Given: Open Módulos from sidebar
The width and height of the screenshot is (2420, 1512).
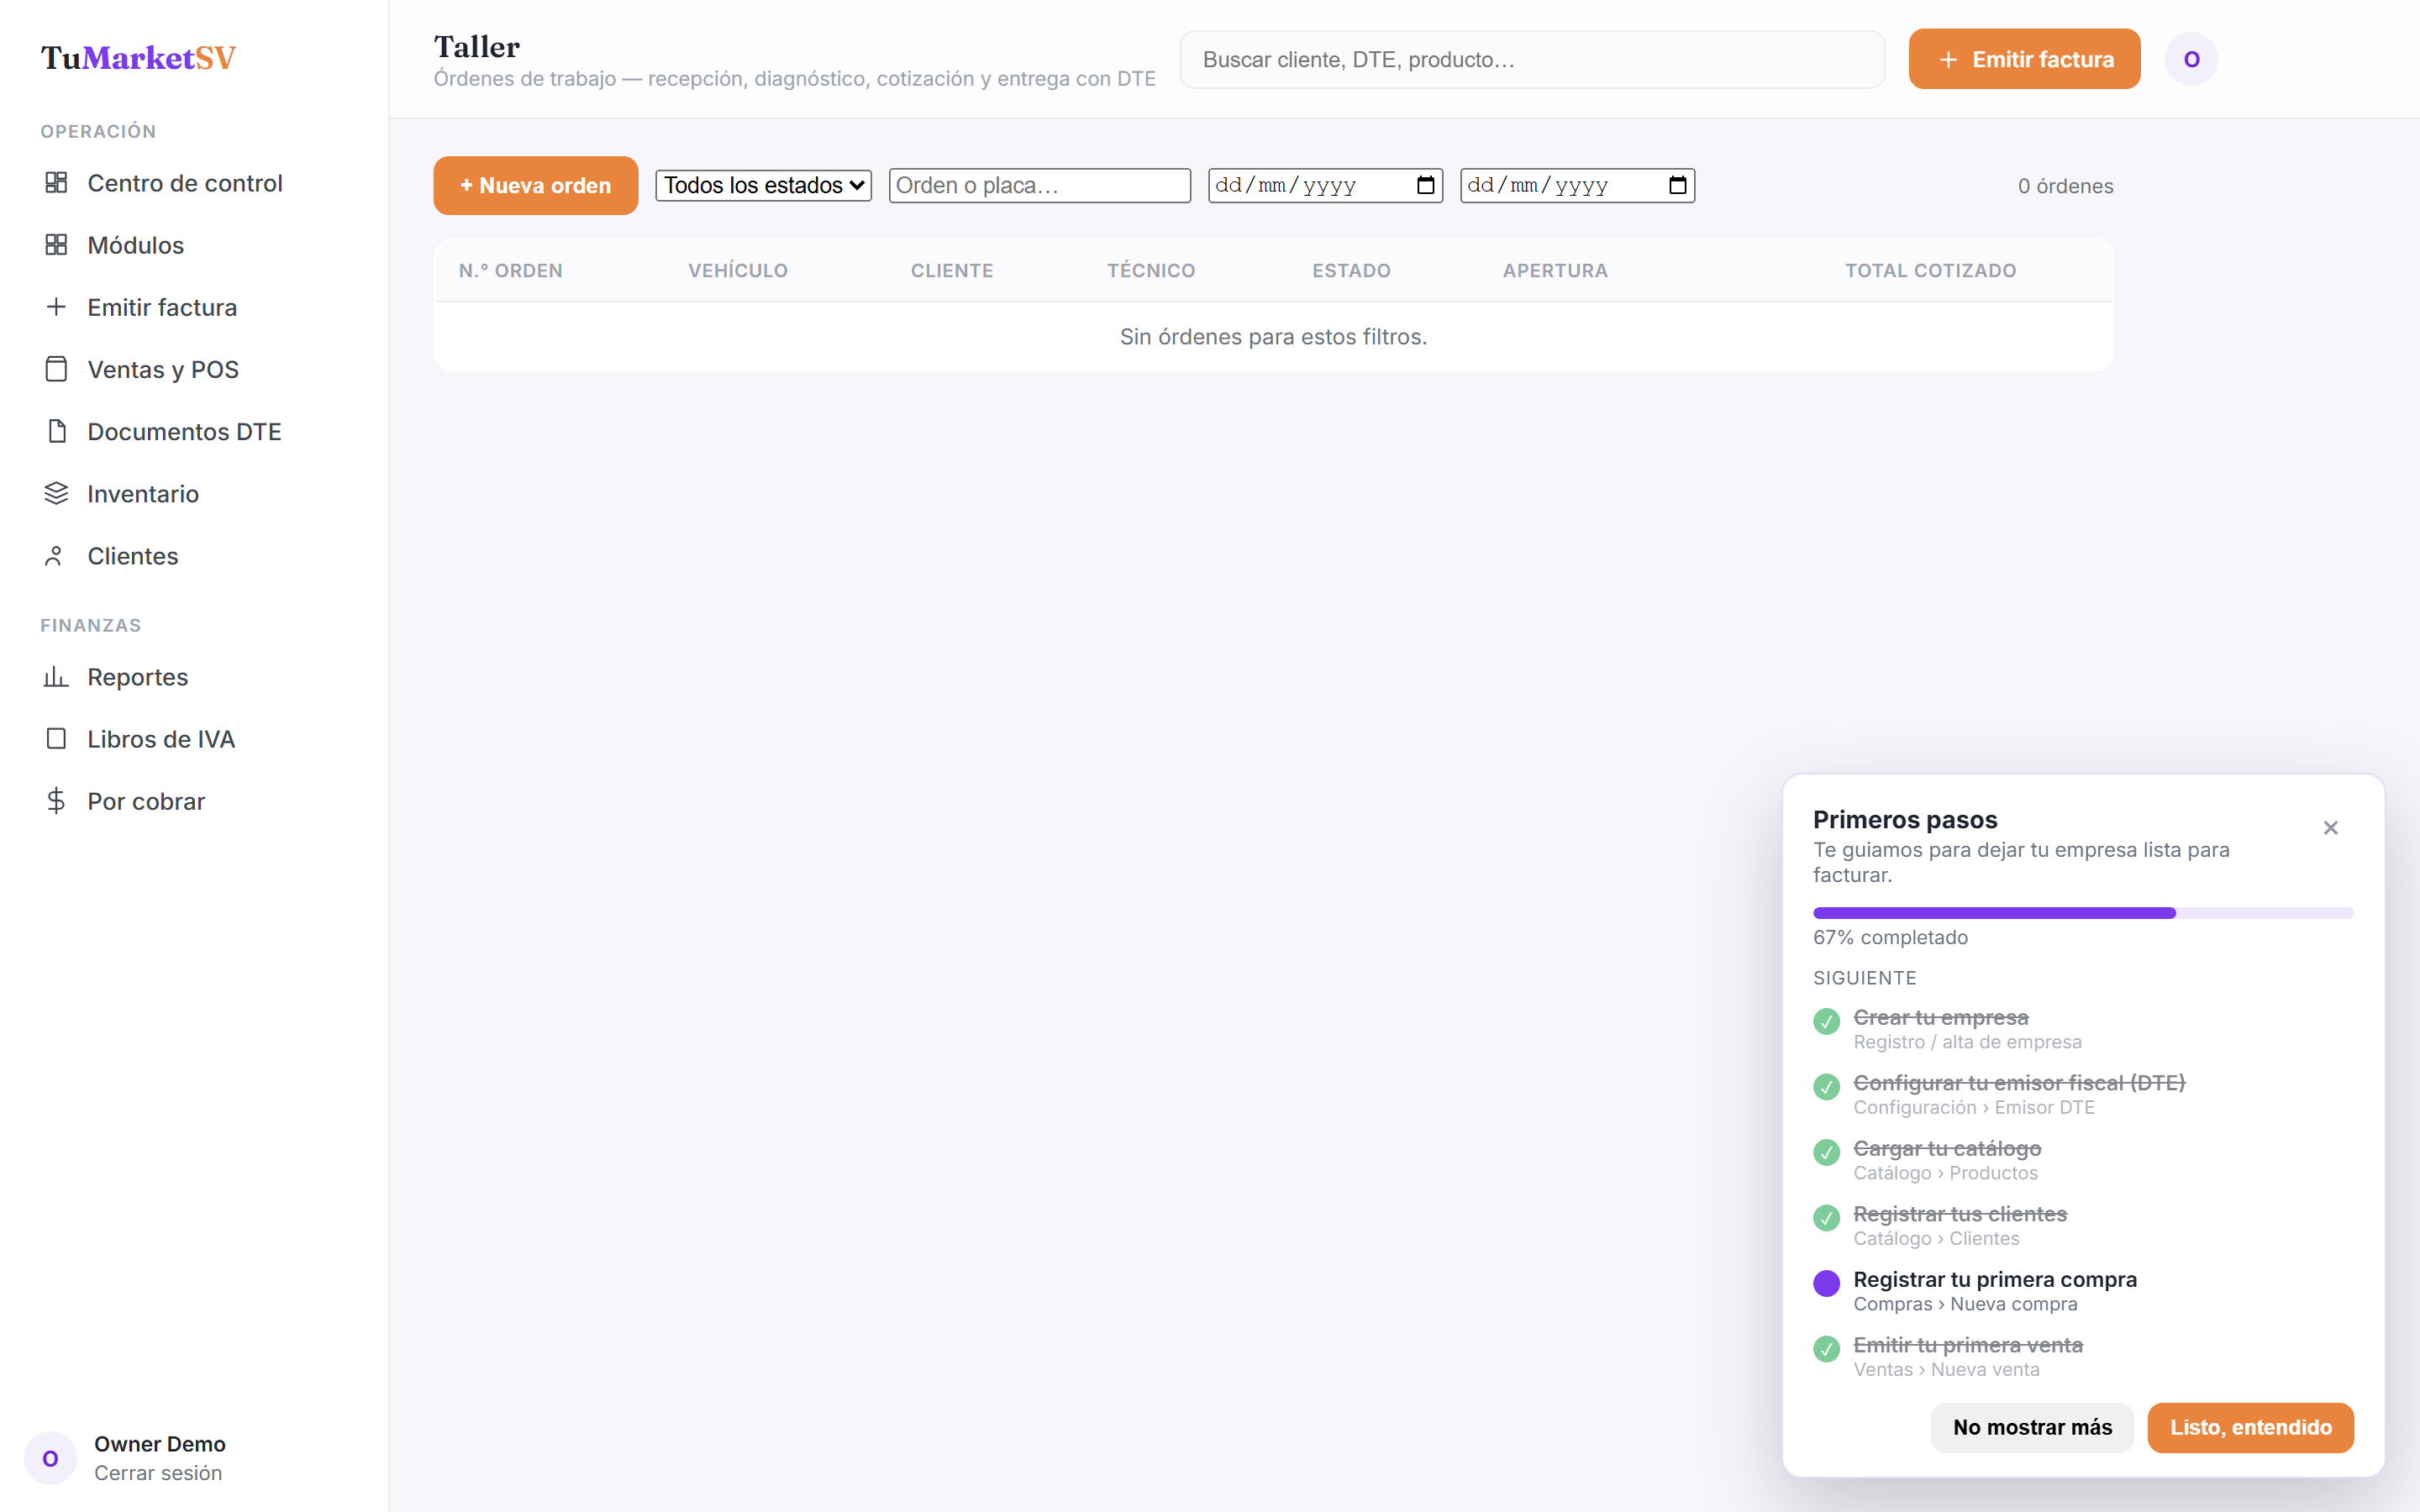Looking at the screenshot, I should pos(135,245).
